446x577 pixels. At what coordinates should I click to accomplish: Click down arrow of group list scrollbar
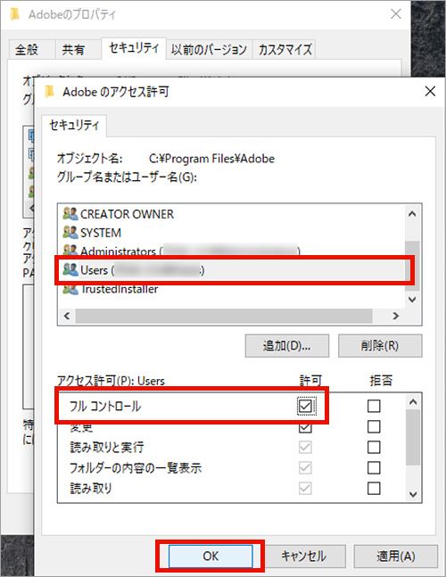[x=412, y=300]
